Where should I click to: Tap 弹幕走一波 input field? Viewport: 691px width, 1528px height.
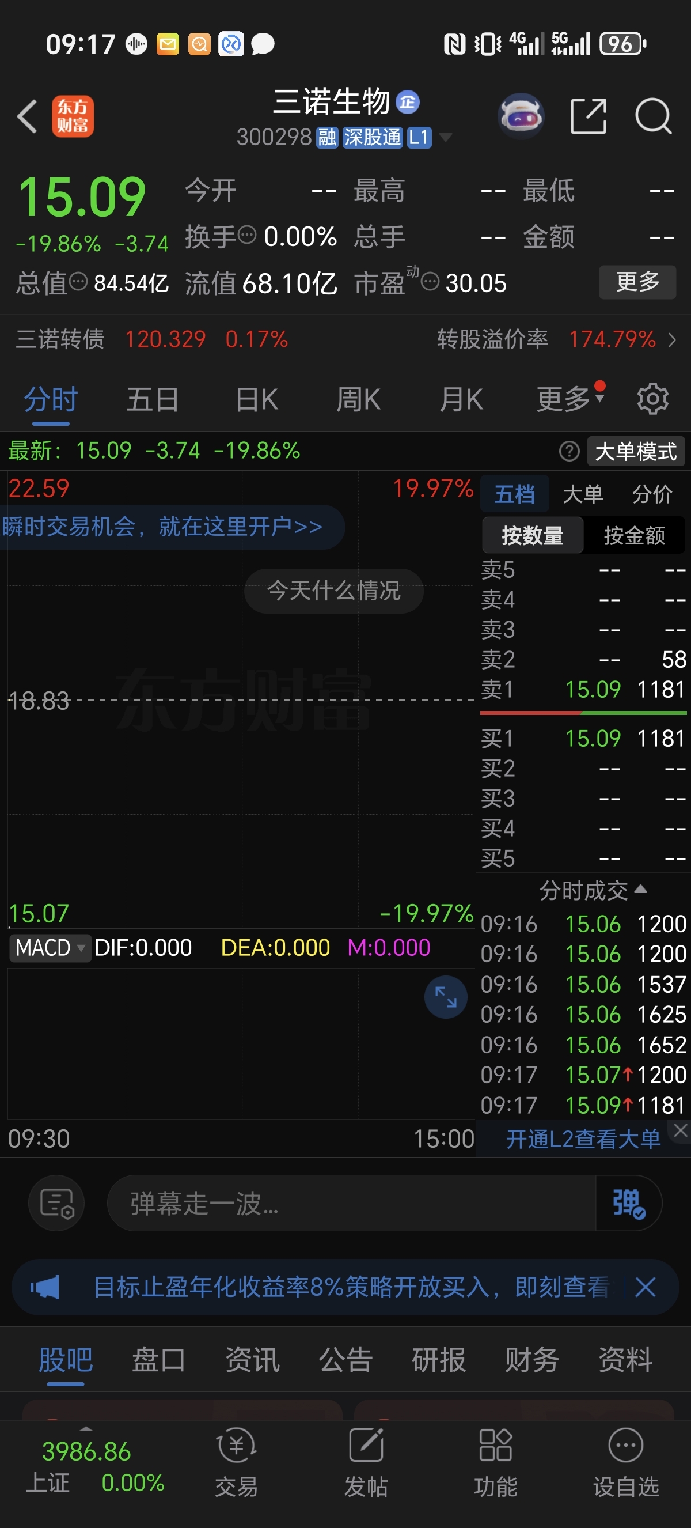click(351, 1204)
